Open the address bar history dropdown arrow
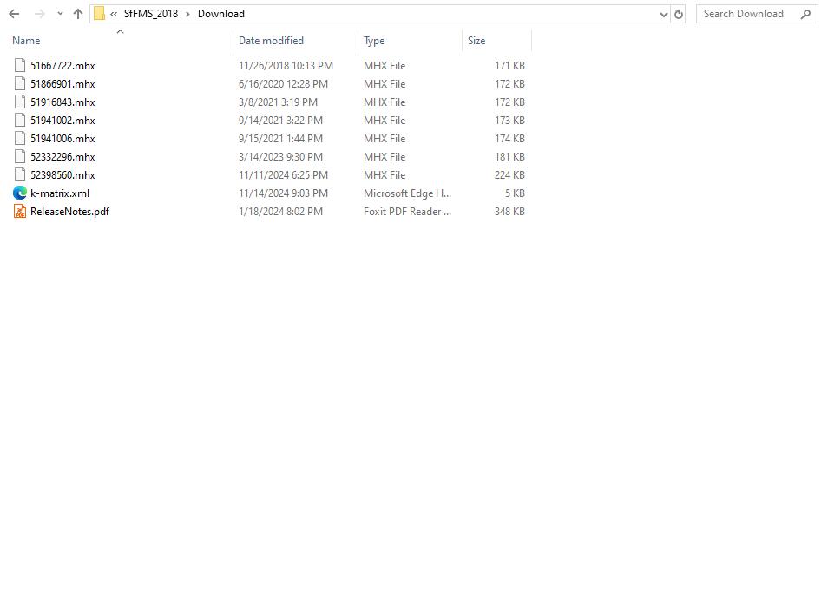This screenshot has width=828, height=610. click(x=664, y=13)
